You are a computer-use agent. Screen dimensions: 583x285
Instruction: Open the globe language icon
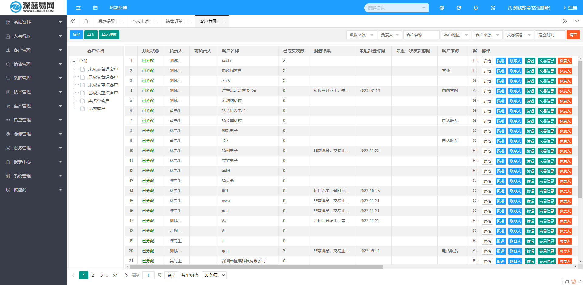point(442,8)
